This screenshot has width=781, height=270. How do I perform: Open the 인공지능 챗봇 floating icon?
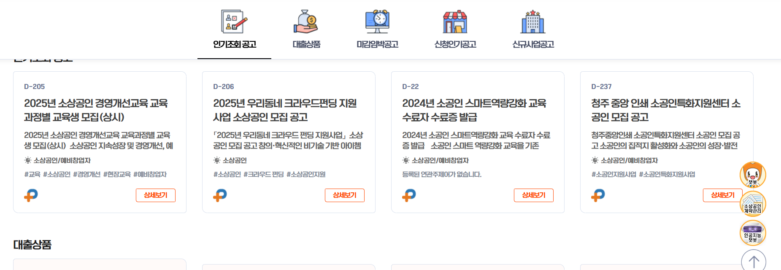753,233
